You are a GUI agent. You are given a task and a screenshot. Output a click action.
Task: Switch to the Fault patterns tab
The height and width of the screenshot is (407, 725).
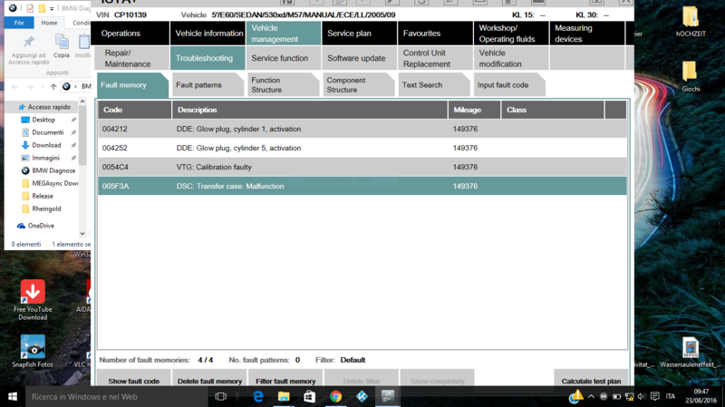208,84
